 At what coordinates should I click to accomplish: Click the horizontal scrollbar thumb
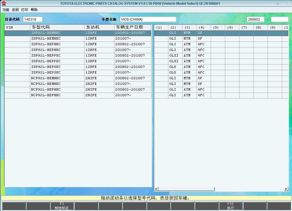pyautogui.click(x=186, y=189)
